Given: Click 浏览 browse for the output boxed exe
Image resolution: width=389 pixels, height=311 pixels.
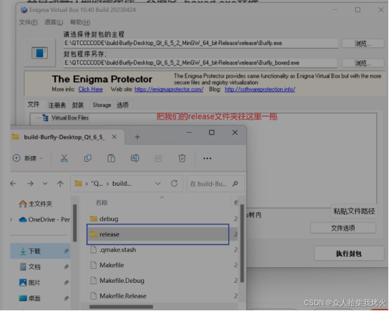Looking at the screenshot, I should [x=363, y=63].
